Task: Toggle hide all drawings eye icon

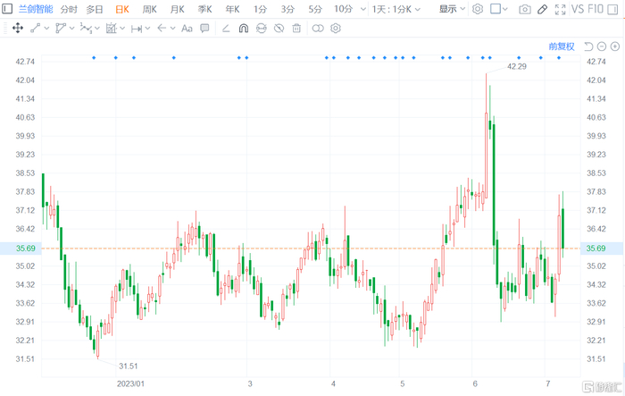Action: [279, 28]
